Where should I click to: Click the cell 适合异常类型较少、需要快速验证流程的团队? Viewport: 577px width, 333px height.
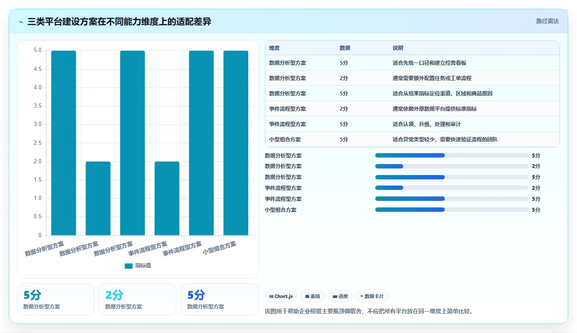[445, 140]
